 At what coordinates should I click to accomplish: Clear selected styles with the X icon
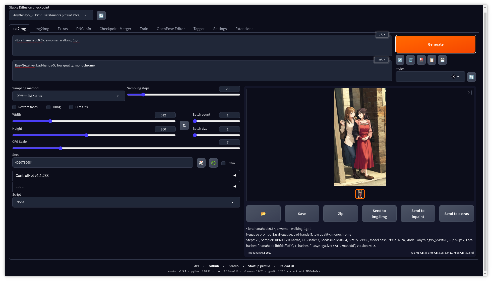tap(453, 77)
